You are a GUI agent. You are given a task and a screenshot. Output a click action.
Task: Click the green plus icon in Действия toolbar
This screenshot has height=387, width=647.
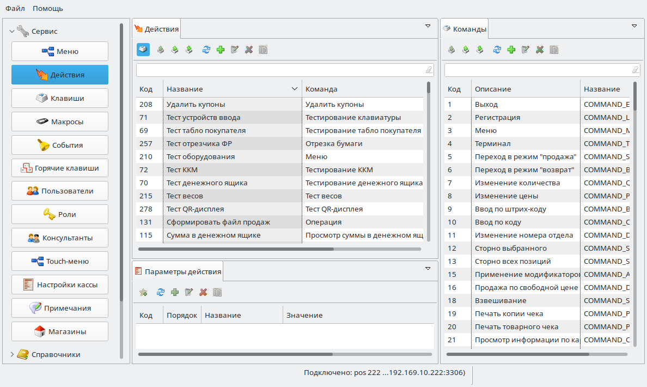(x=221, y=50)
